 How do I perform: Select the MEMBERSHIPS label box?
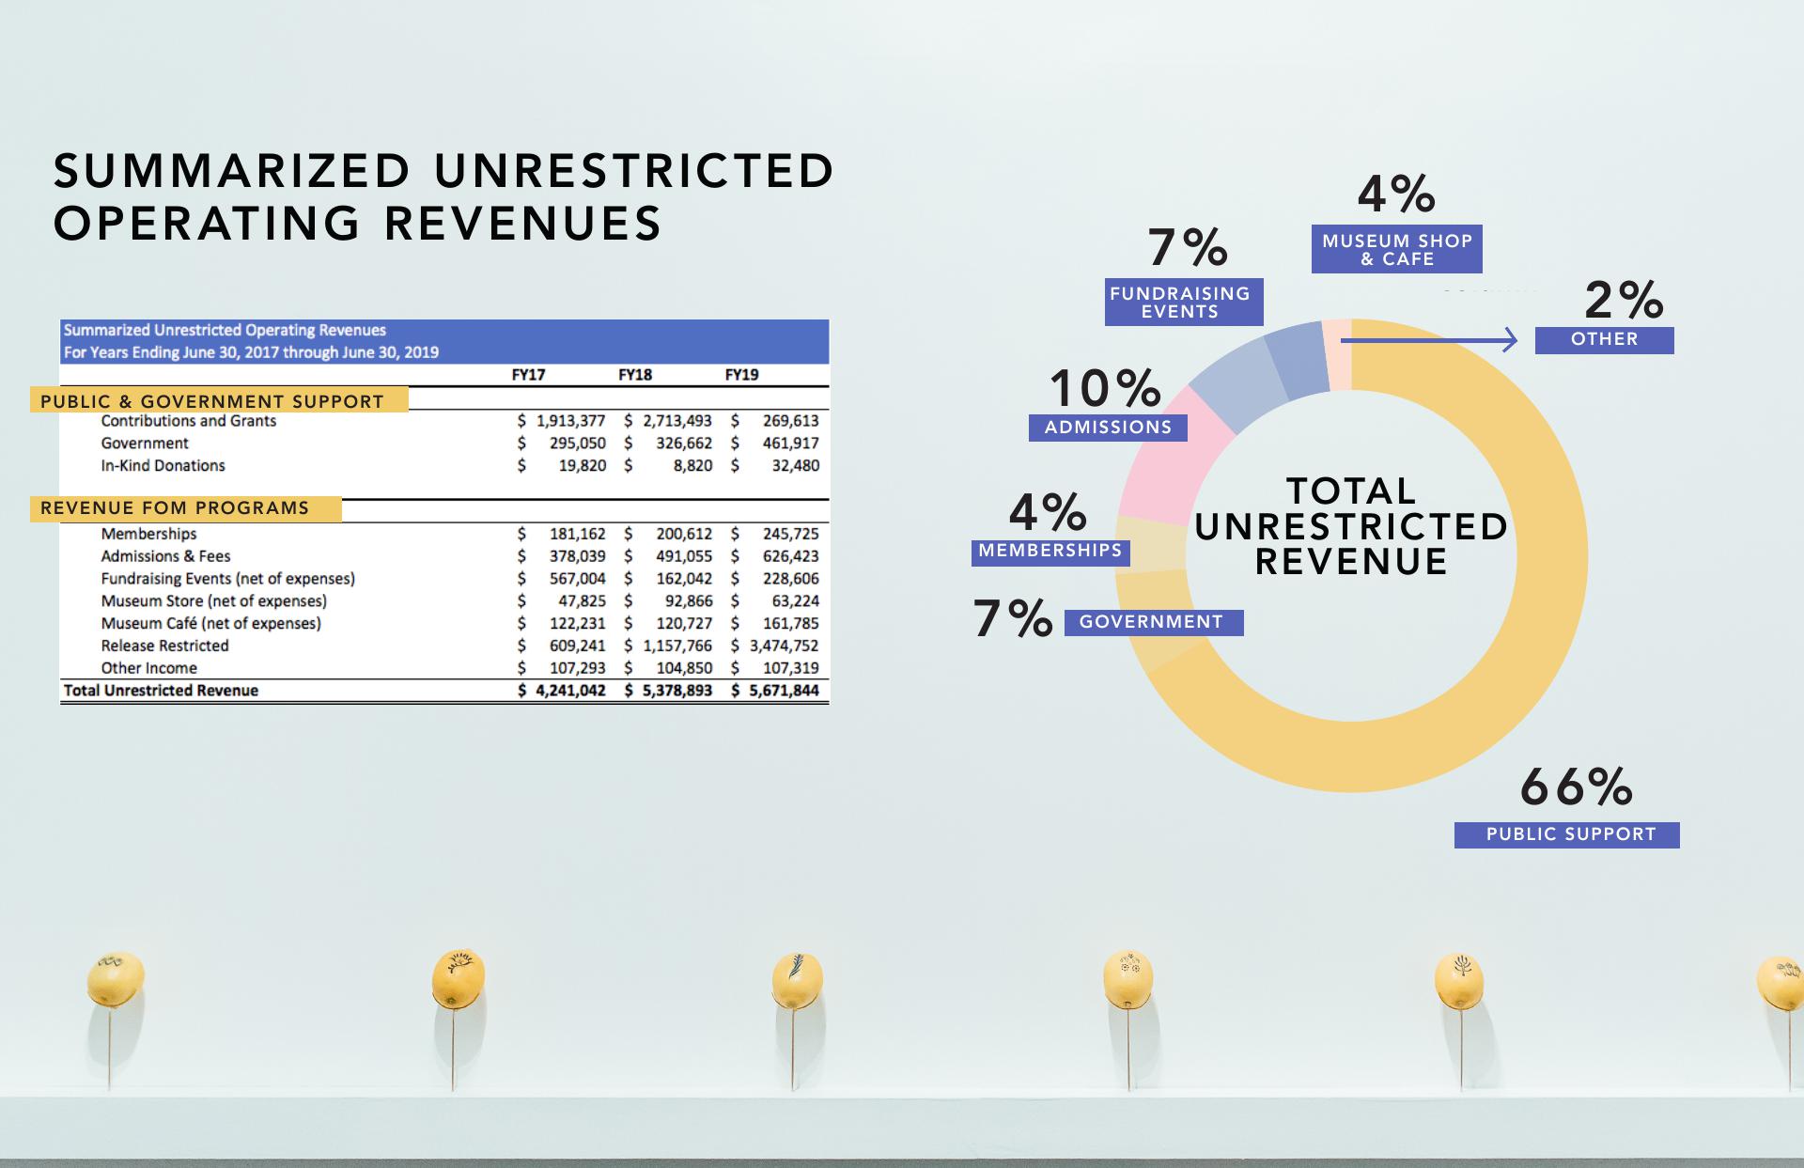1050,552
